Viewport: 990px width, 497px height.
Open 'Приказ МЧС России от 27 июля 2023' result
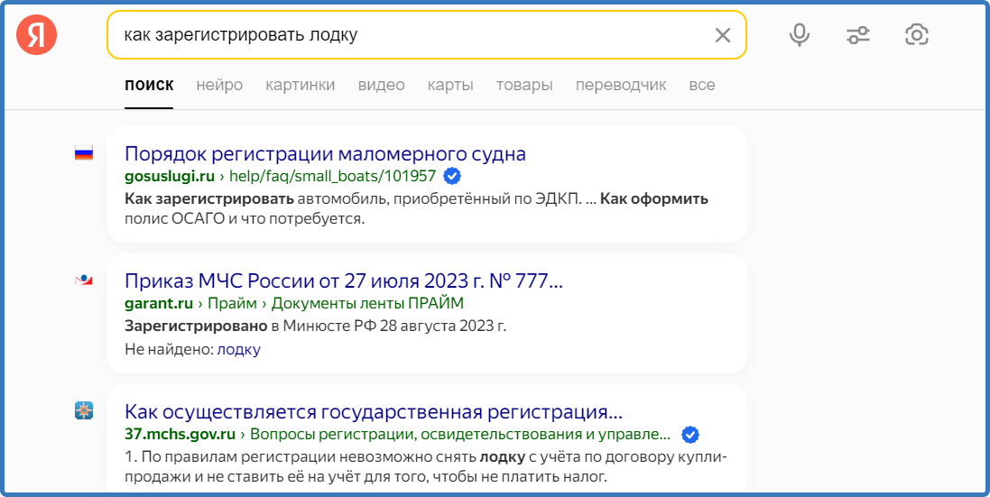344,281
